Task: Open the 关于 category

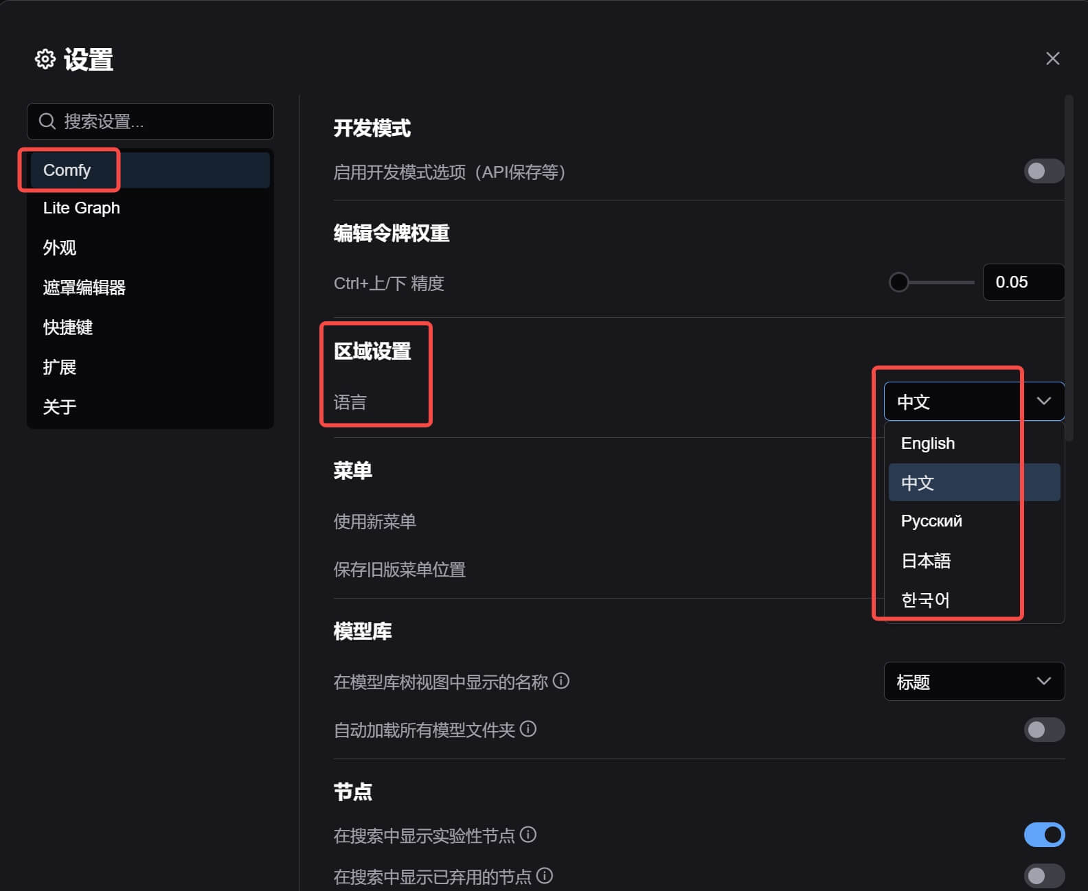Action: click(x=150, y=407)
